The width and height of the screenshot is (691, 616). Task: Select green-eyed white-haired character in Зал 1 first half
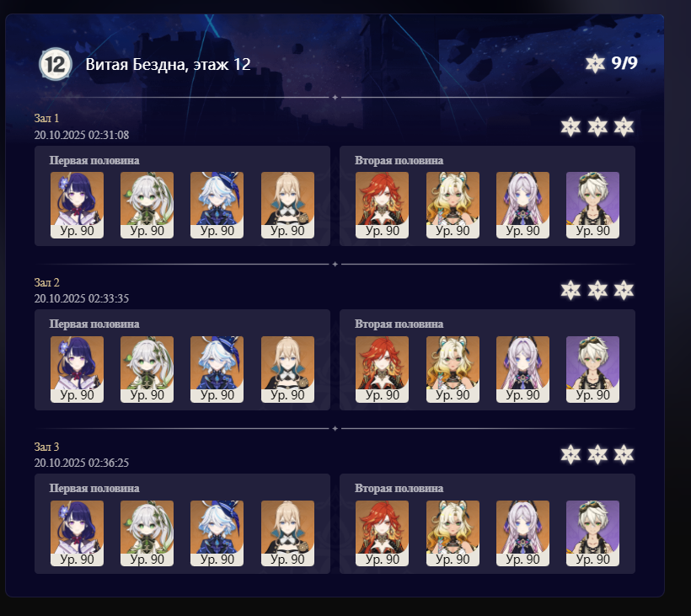pyautogui.click(x=147, y=205)
